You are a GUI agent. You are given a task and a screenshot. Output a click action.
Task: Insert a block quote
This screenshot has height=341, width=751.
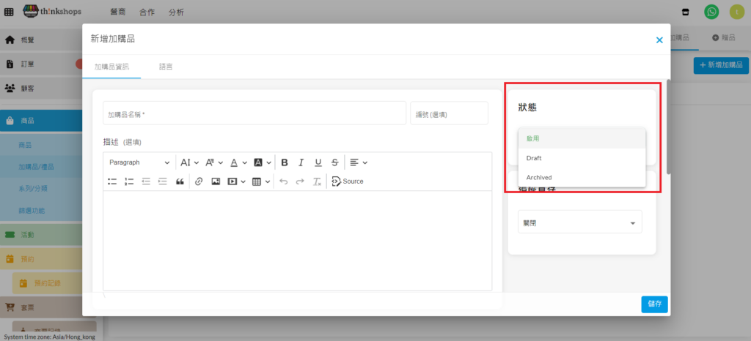(180, 181)
